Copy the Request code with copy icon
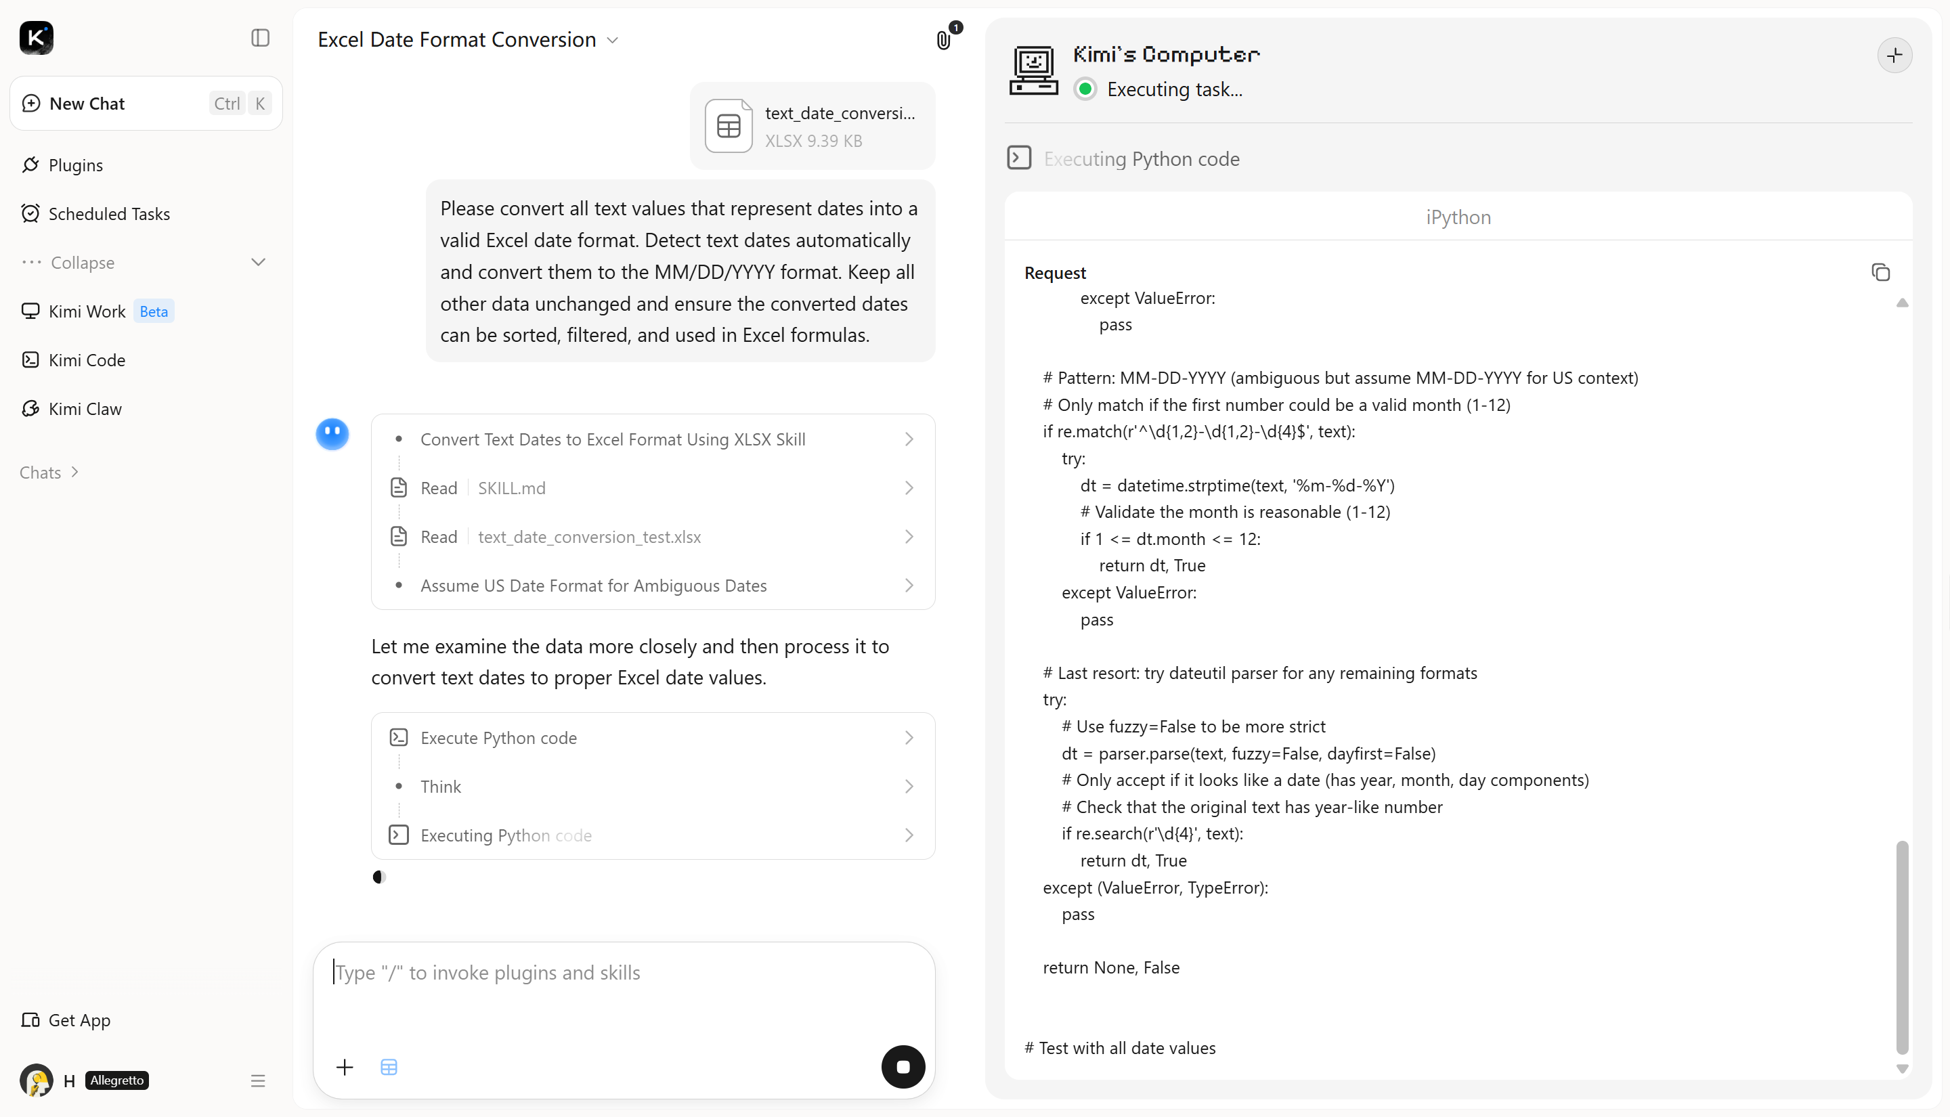Screen dimensions: 1950x1117 pos(1880,272)
